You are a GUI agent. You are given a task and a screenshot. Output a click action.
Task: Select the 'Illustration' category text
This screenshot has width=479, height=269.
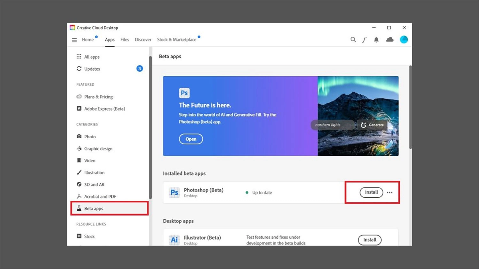94,172
